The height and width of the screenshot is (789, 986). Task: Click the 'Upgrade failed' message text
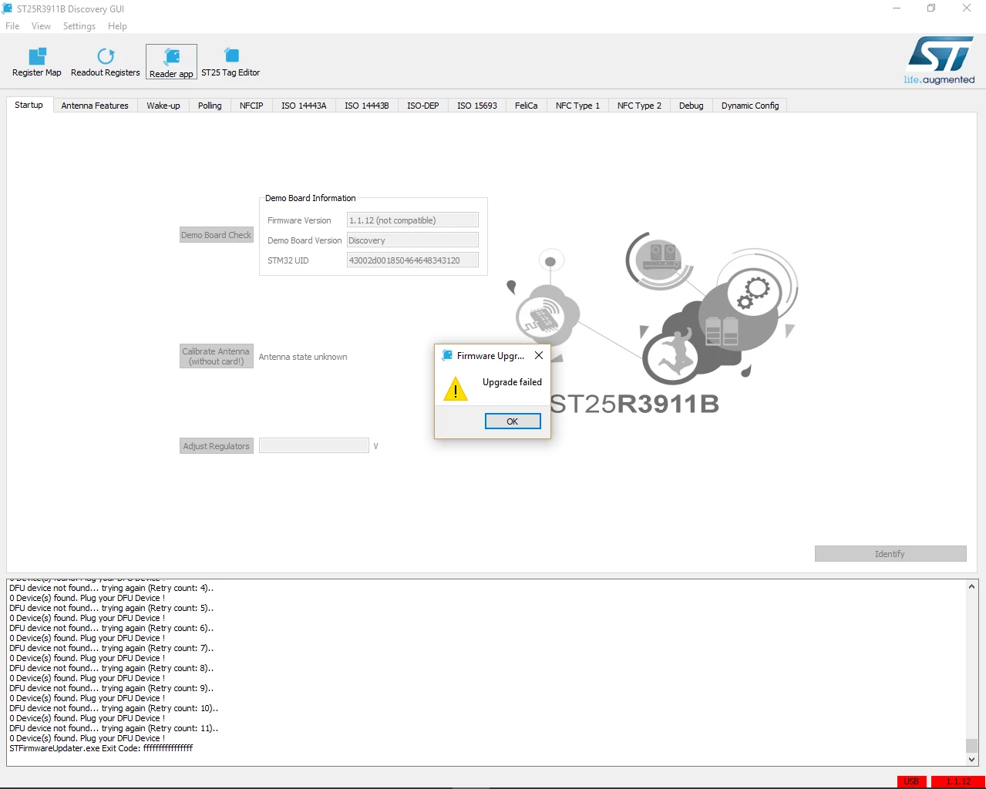point(513,382)
